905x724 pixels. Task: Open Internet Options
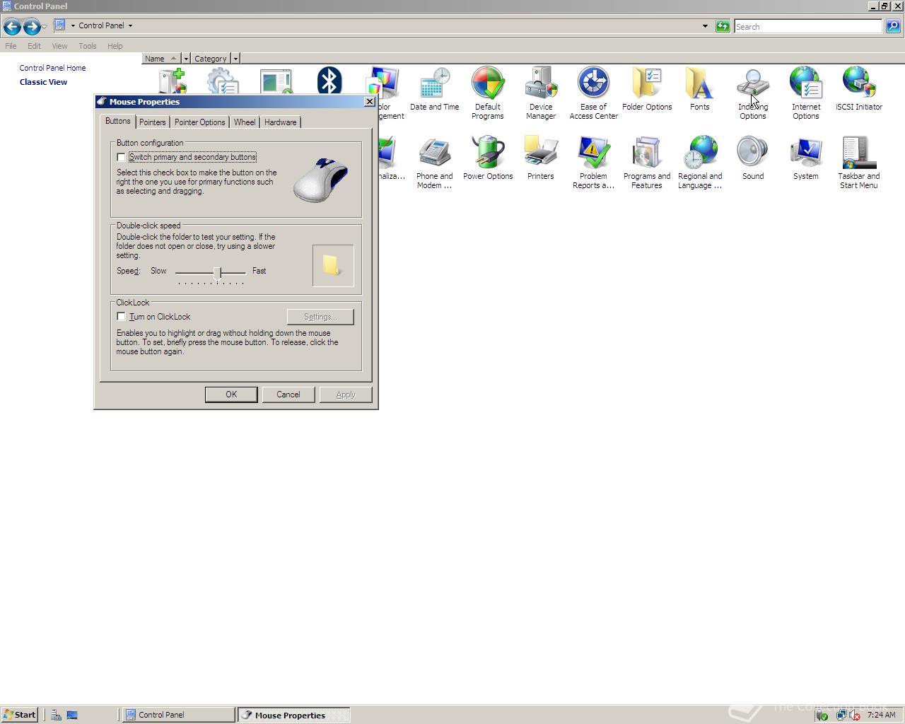pos(805,93)
